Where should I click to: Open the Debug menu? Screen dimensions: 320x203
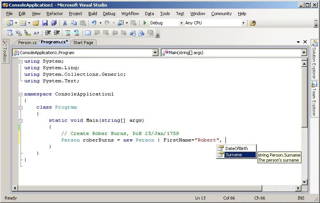pyautogui.click(x=109, y=14)
